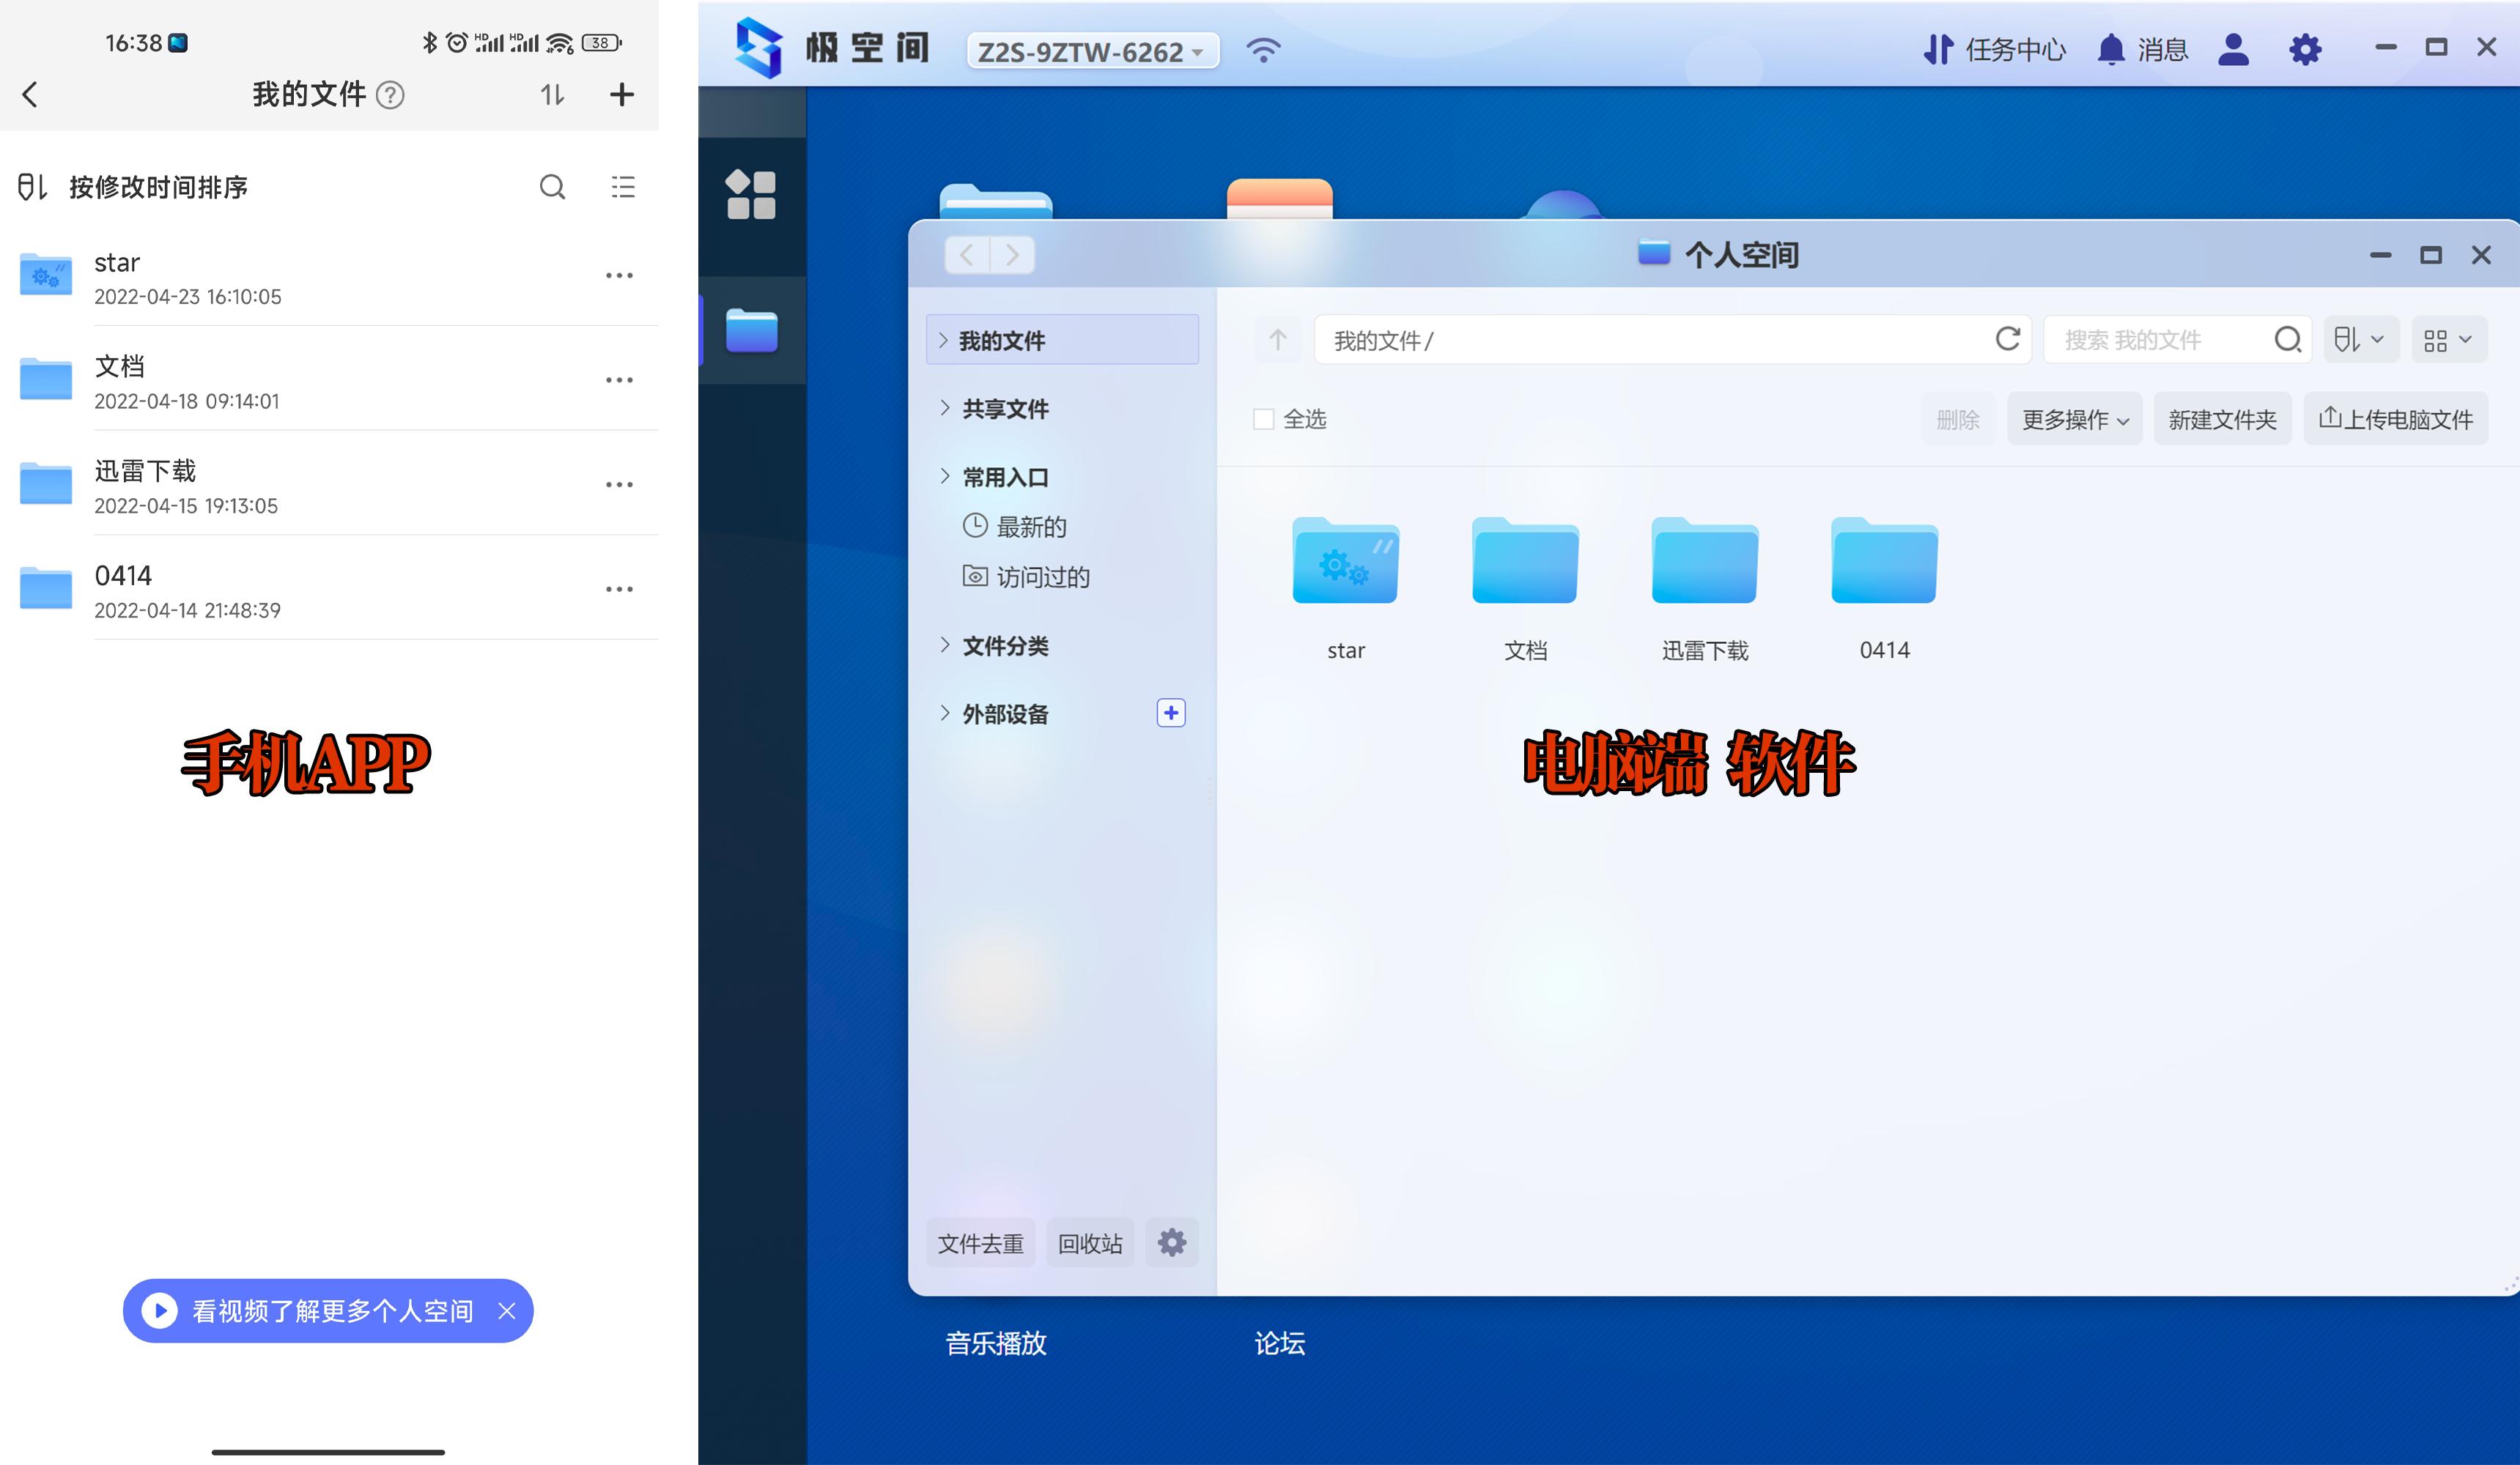Click the 新建文件夹 button
The height and width of the screenshot is (1465, 2520).
2222,419
